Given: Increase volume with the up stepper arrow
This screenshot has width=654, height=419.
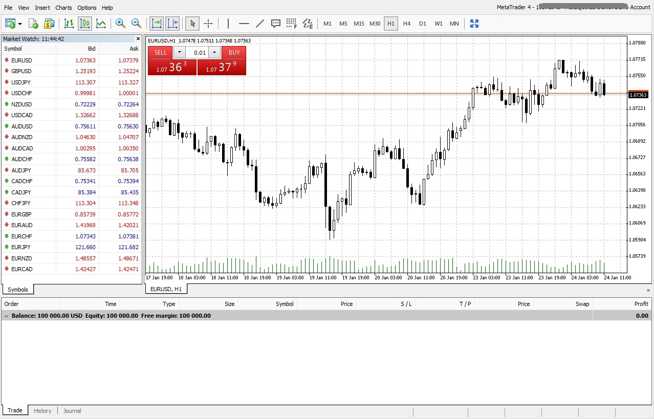Looking at the screenshot, I should (214, 52).
